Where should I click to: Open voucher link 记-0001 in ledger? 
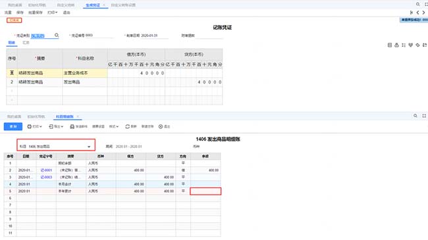pos(46,170)
